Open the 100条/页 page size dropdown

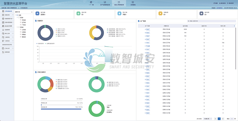pyautogui.click(x=208, y=119)
